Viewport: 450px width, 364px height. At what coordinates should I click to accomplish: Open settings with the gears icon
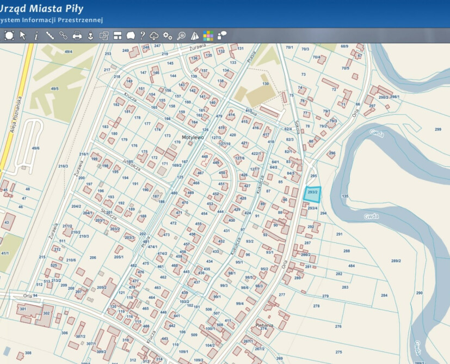coord(168,35)
